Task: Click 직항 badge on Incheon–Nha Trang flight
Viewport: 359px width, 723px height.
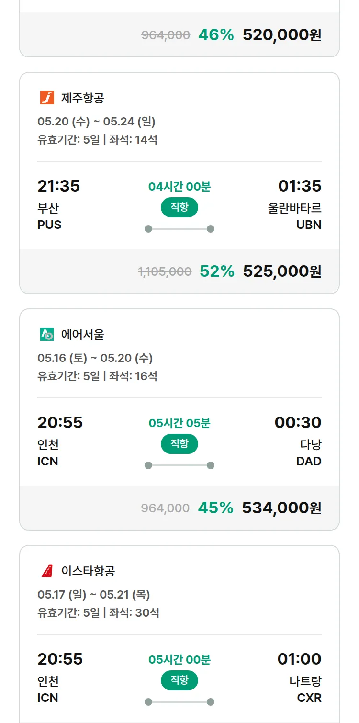Action: click(x=179, y=680)
